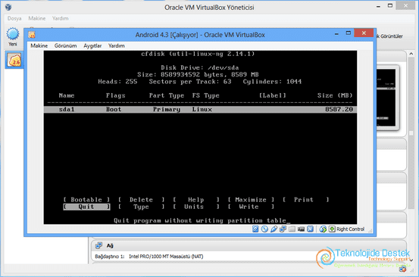Open Makine menu in VirtualBox Yöneticisi

coord(37,18)
